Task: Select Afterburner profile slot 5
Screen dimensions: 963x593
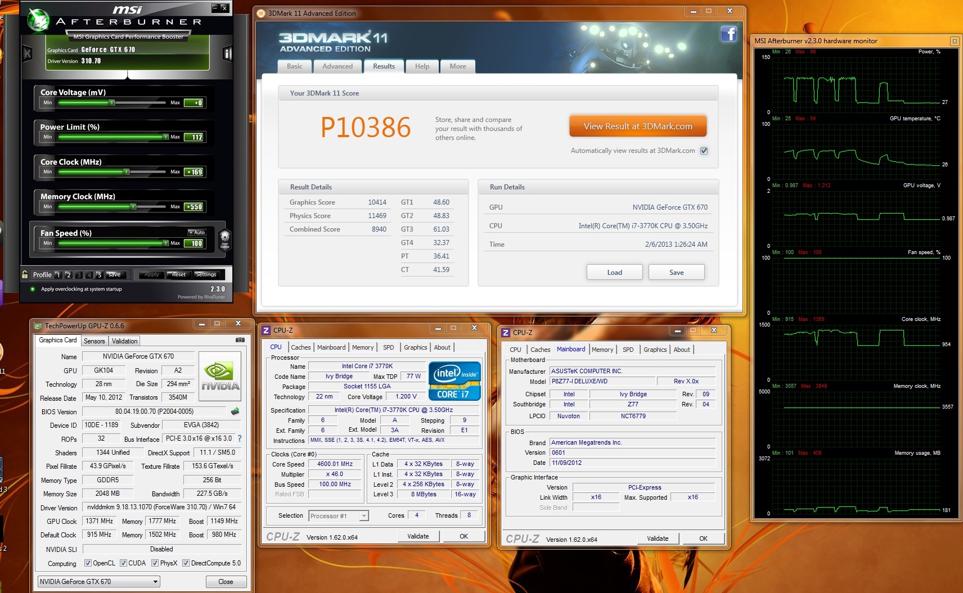Action: coord(99,275)
